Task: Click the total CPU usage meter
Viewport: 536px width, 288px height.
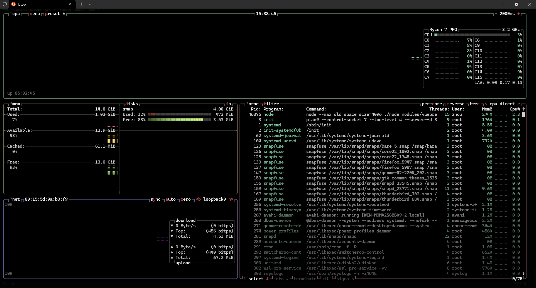Action: 472,35
